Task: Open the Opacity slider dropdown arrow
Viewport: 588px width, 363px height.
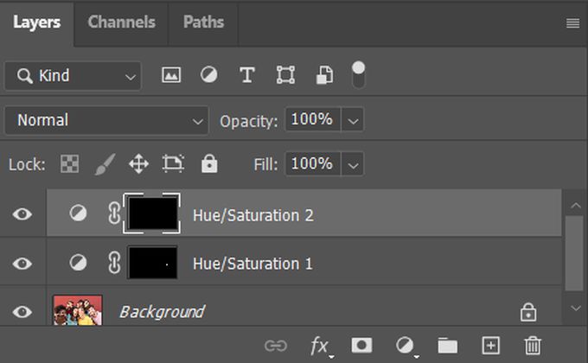Action: (x=354, y=120)
